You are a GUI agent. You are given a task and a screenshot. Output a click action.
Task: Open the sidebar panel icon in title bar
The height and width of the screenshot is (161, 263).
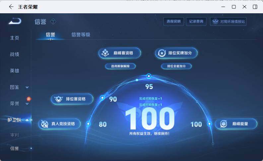(255, 7)
